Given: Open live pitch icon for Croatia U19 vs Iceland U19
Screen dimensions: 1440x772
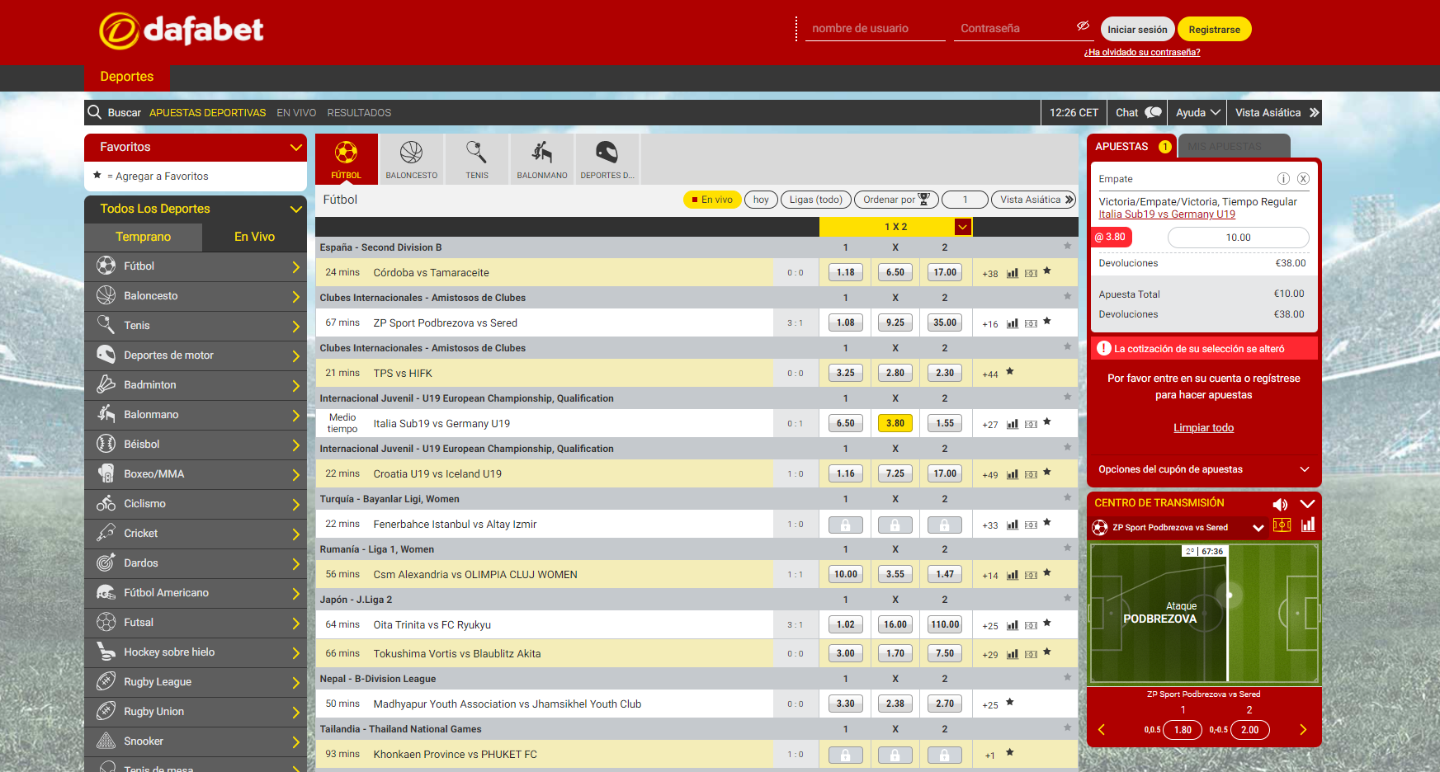Looking at the screenshot, I should [x=1031, y=474].
